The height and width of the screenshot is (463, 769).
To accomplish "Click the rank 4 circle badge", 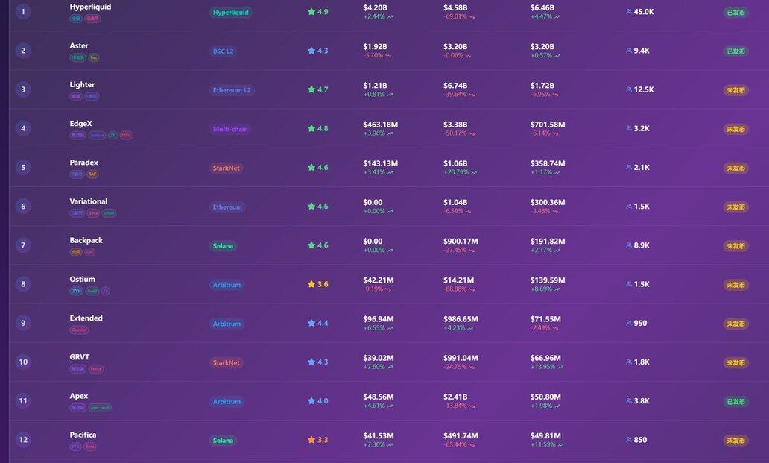I will point(23,128).
